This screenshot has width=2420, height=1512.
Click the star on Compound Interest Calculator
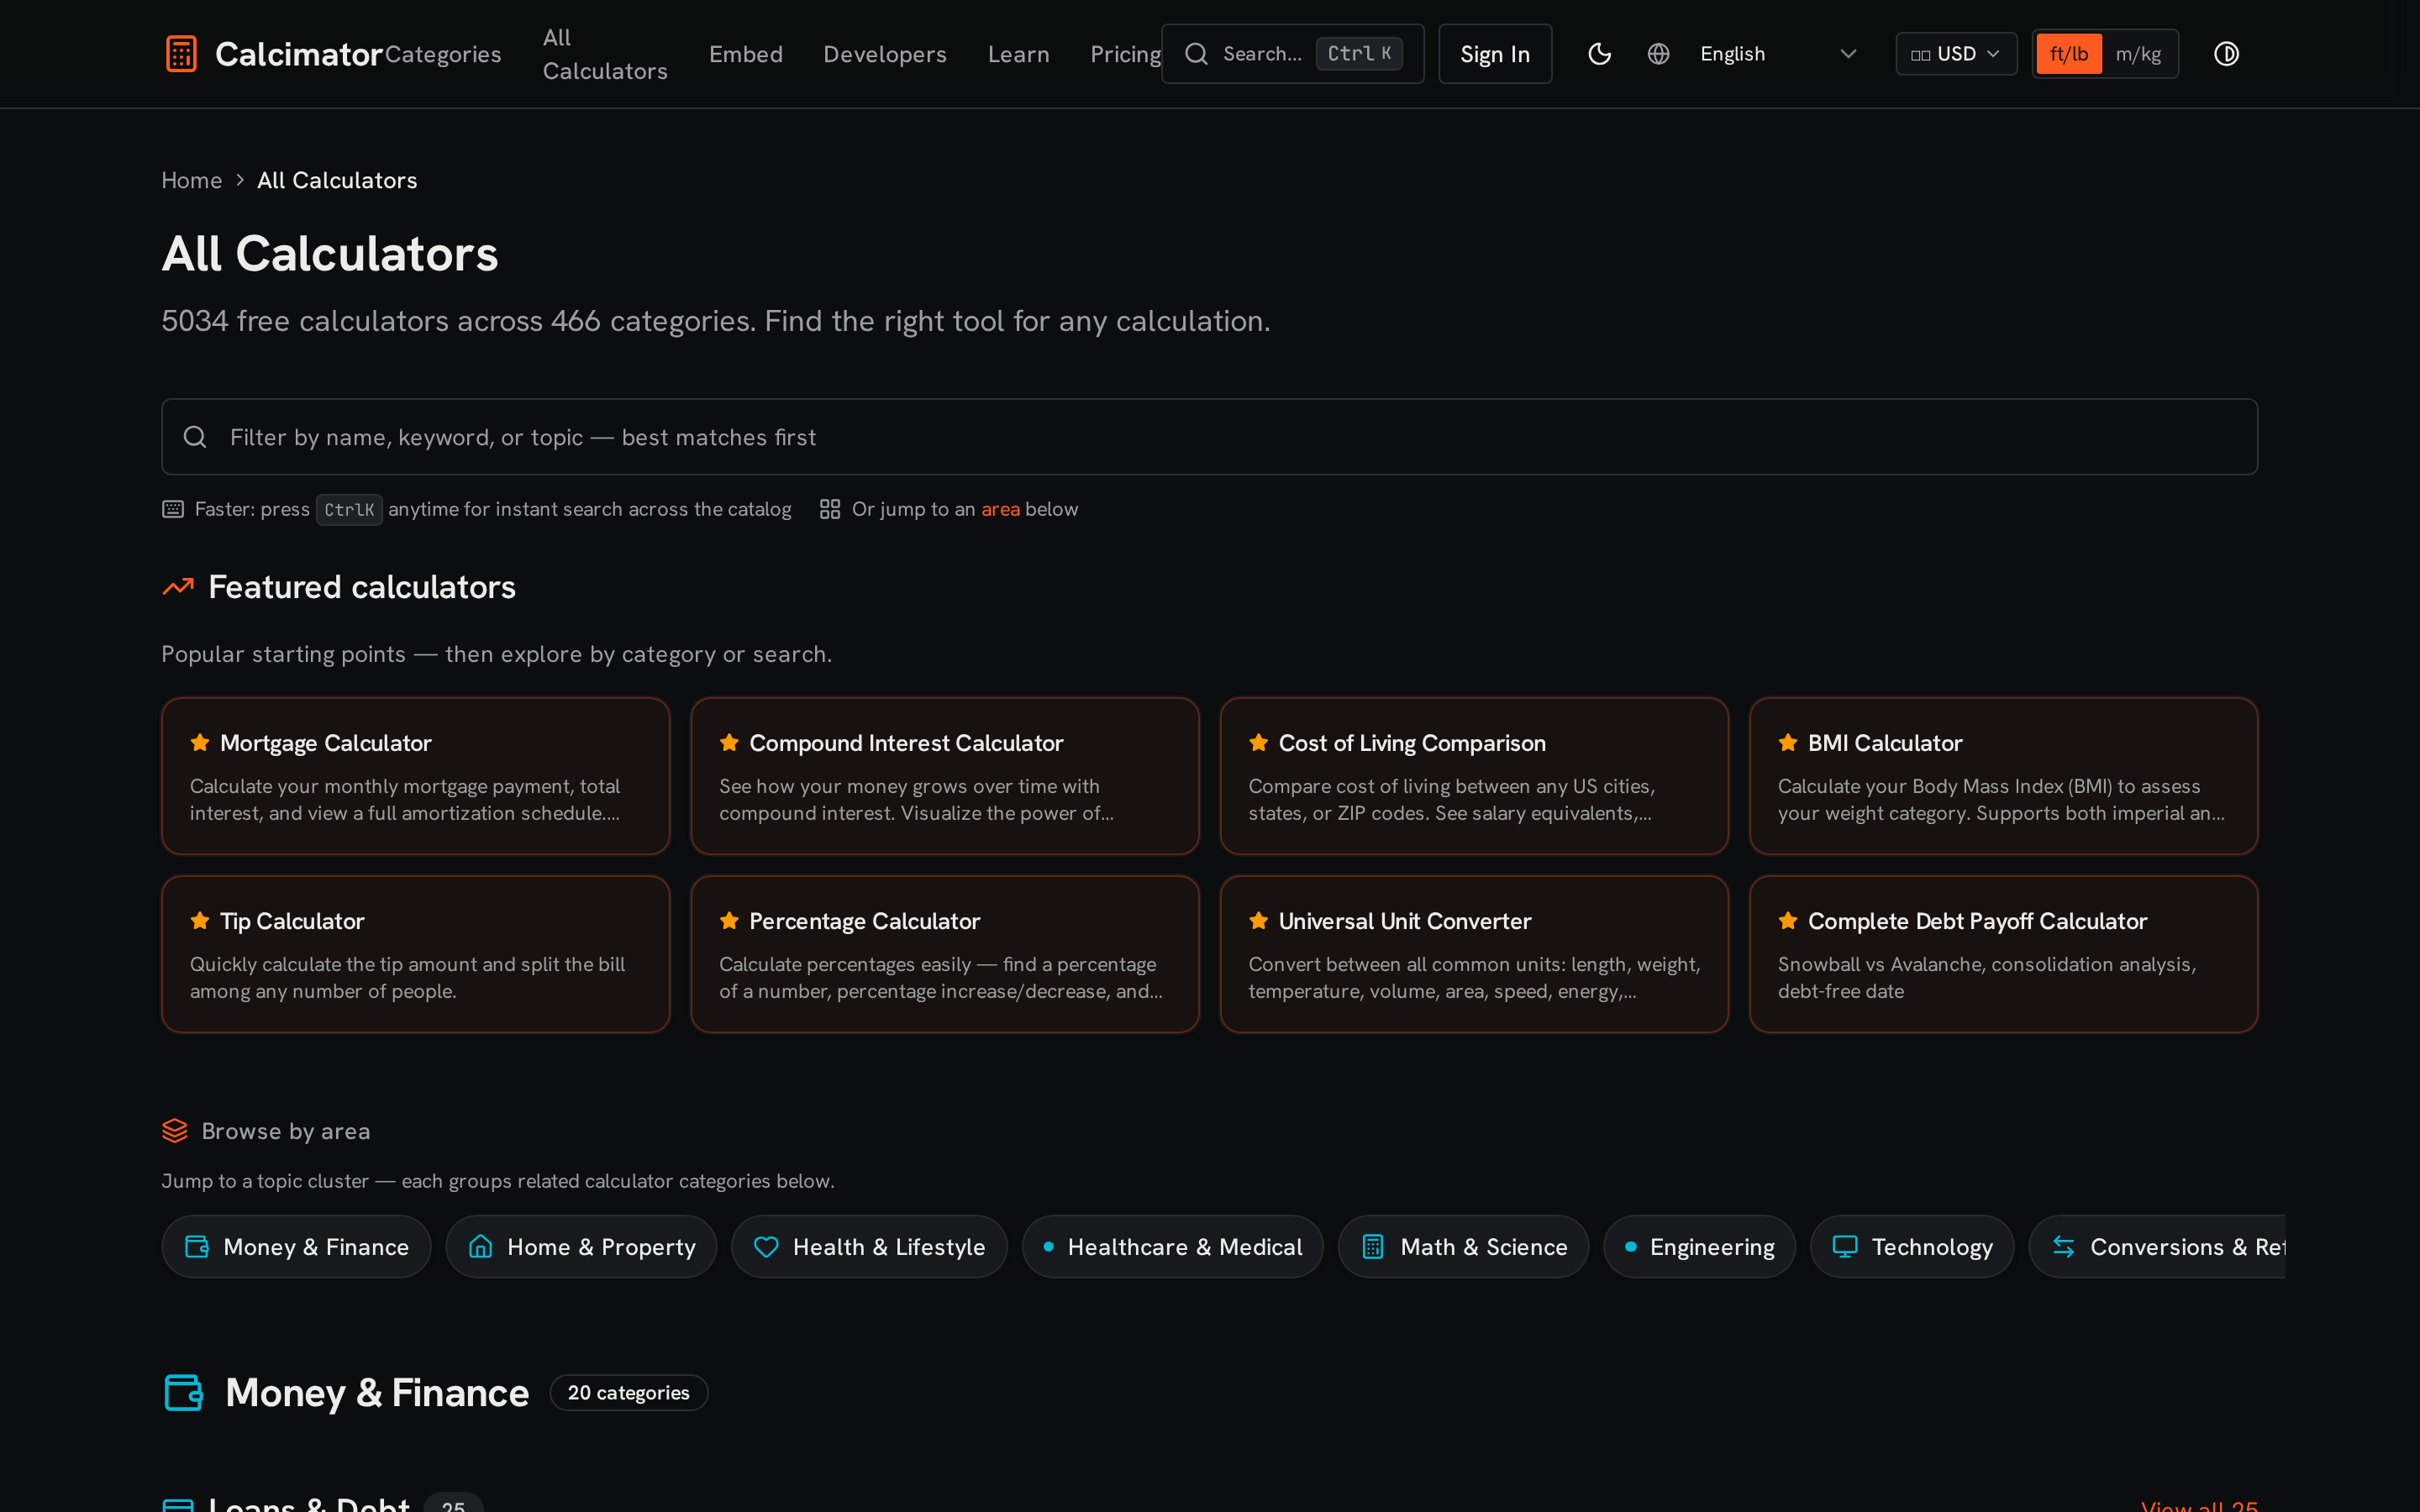[x=729, y=742]
